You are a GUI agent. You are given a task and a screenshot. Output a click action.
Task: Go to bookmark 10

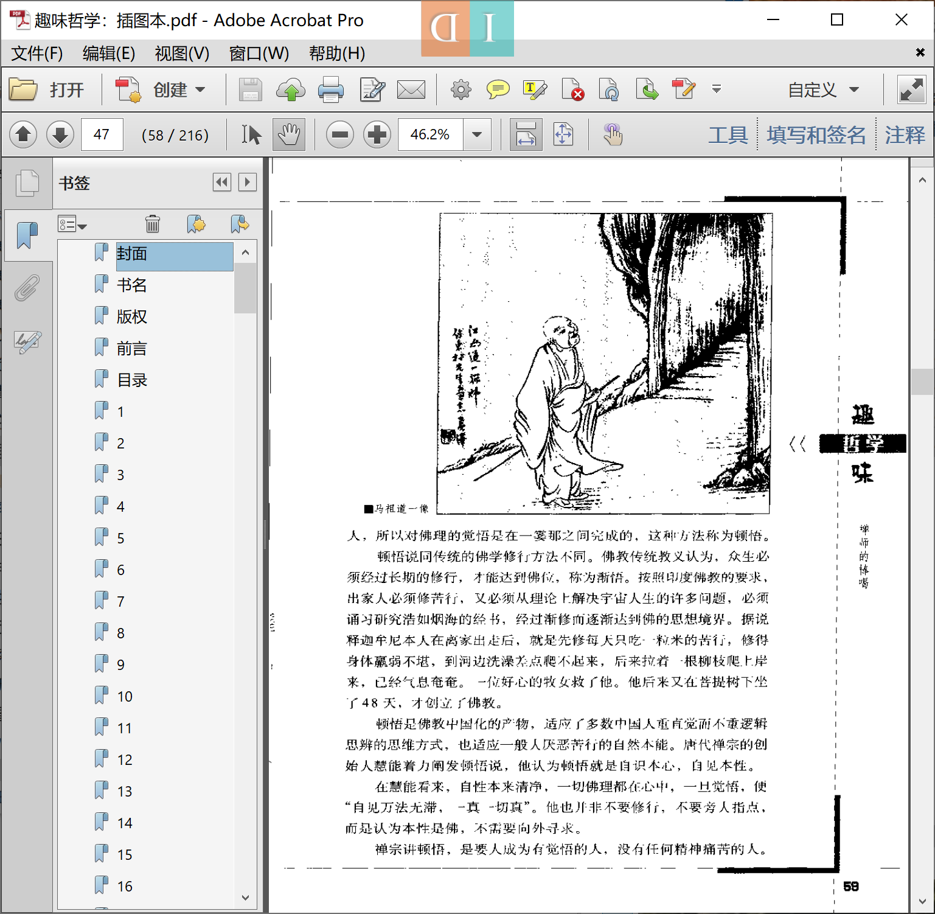[x=125, y=697]
